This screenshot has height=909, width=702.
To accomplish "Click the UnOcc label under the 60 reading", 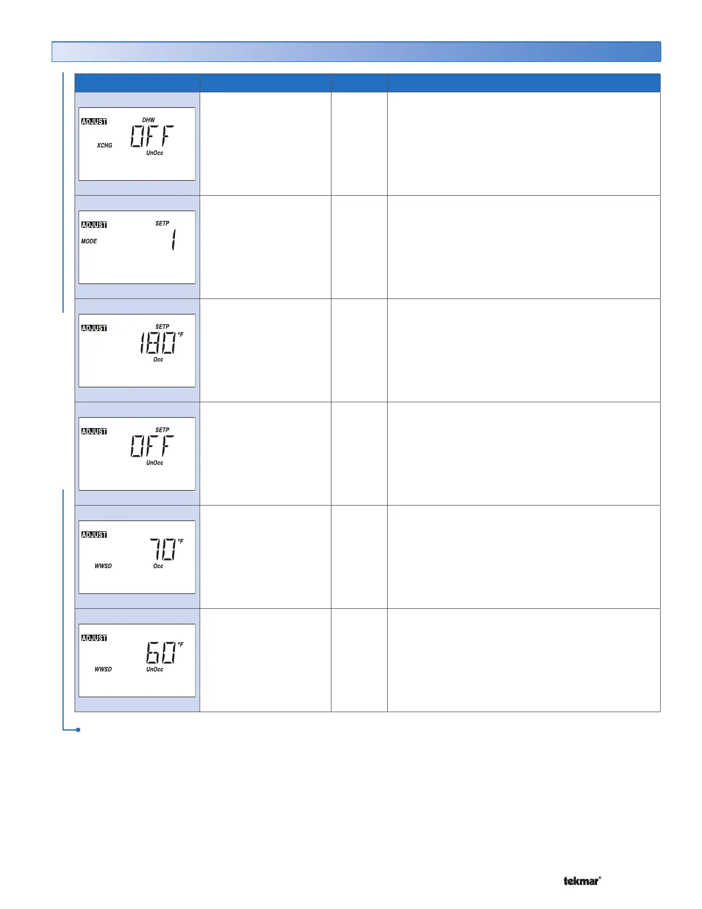I will click(155, 670).
